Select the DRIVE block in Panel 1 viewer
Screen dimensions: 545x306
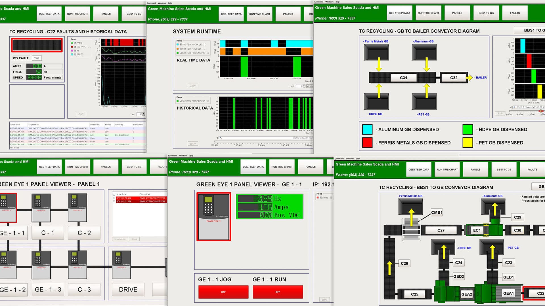point(128,290)
